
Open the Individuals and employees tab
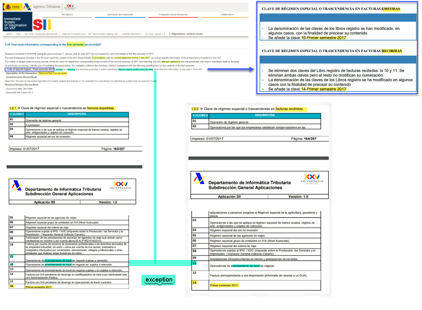(x=120, y=15)
